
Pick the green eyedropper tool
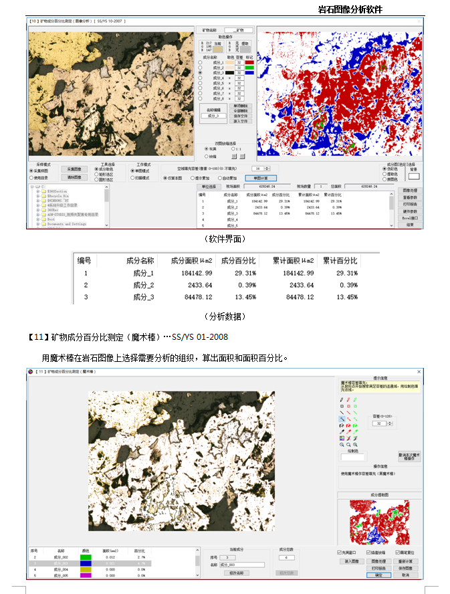coord(355,432)
